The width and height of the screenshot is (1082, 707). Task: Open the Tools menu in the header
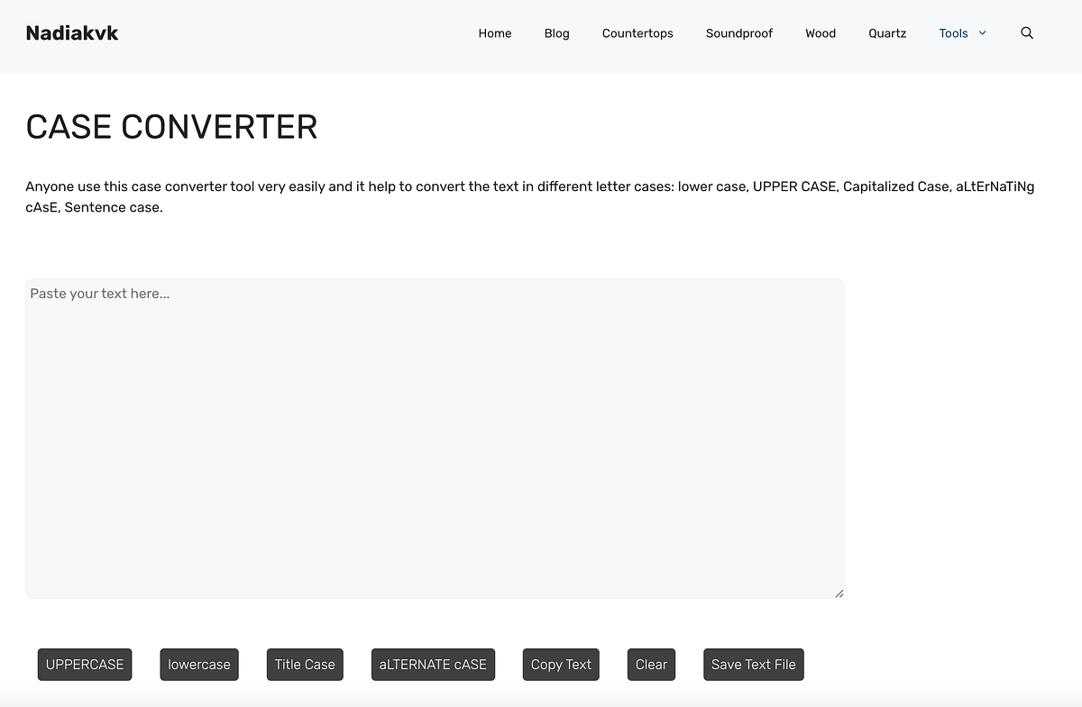pos(955,32)
